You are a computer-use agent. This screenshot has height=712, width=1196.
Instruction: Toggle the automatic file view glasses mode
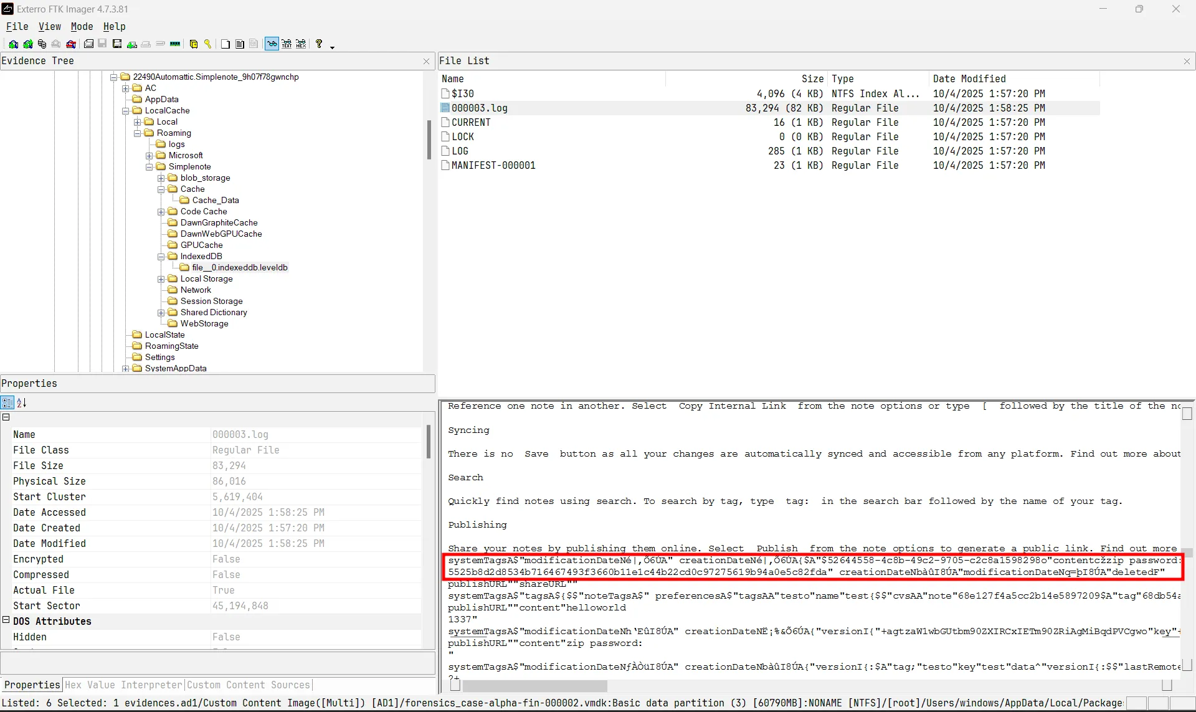(x=272, y=44)
